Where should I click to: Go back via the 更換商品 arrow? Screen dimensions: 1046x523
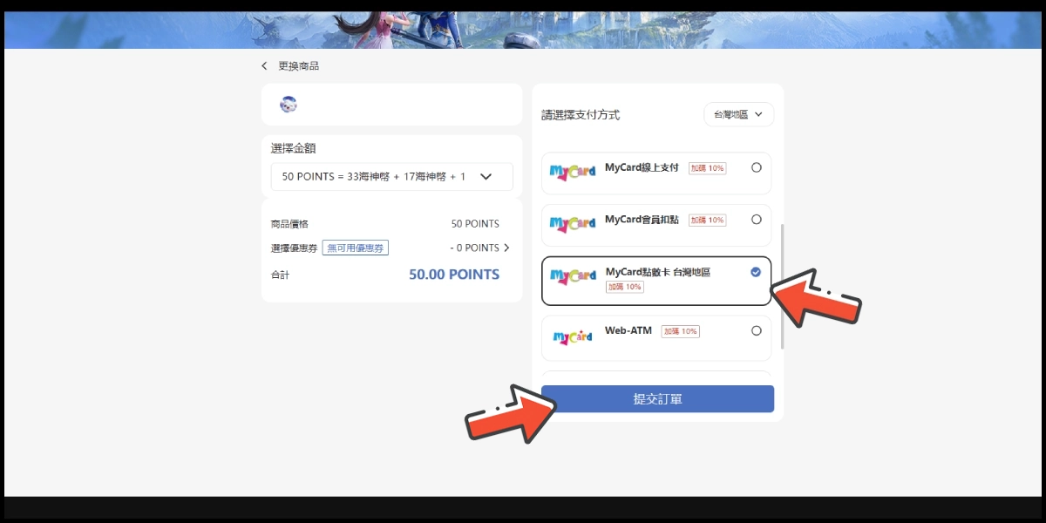pos(265,66)
